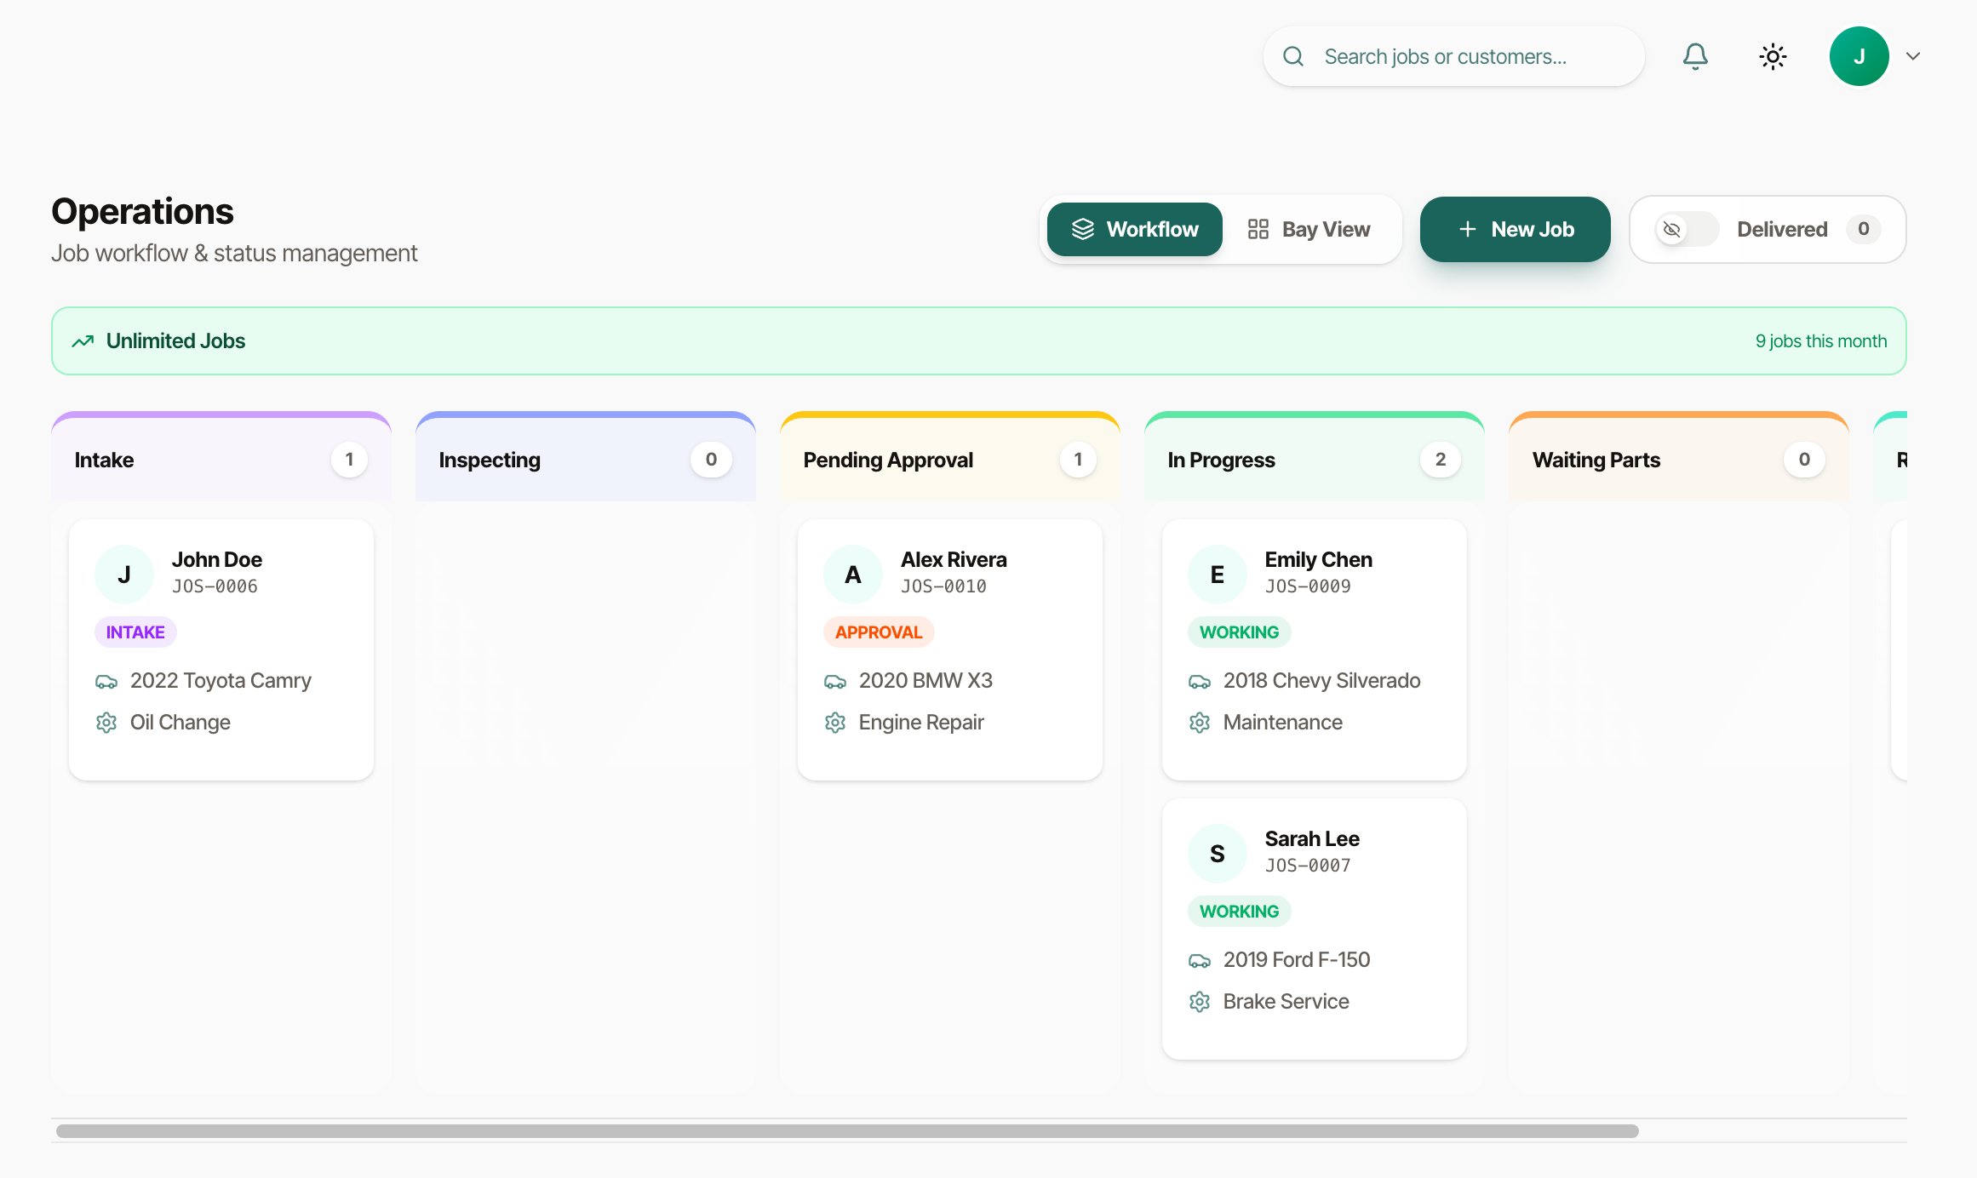Switch to the Workflow tab

click(x=1134, y=229)
